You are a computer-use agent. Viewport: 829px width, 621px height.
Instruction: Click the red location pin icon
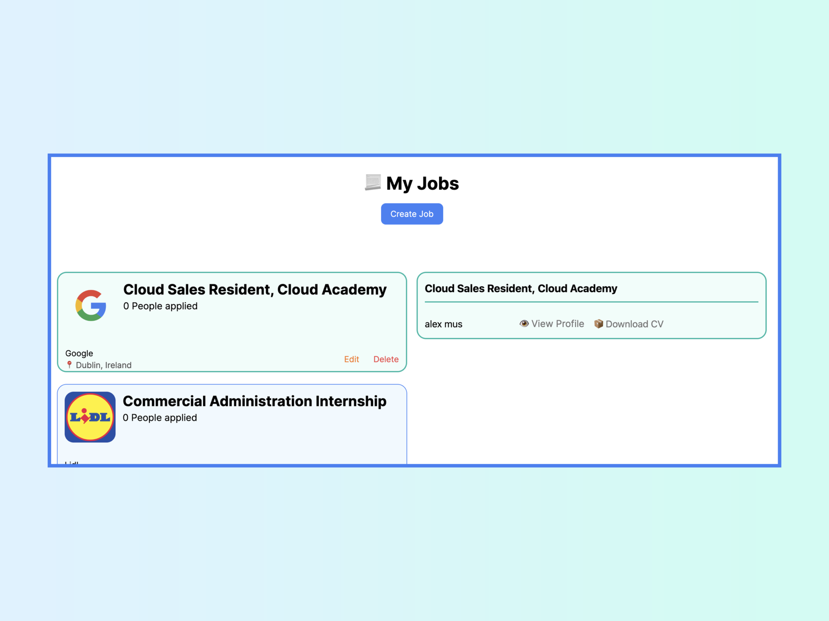(69, 365)
